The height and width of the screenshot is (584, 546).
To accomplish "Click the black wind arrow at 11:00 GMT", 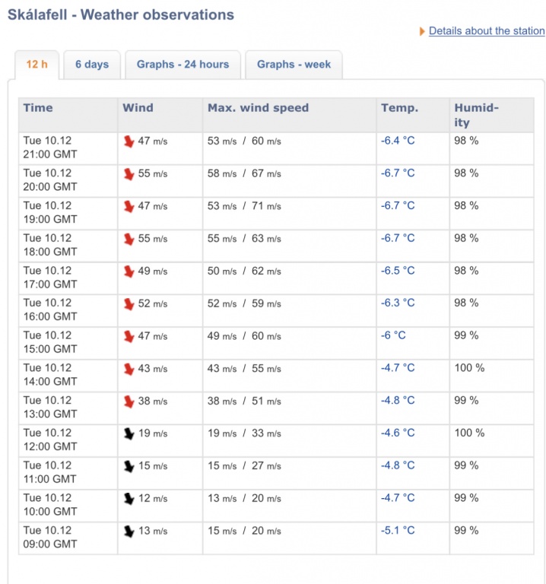I will (x=129, y=466).
